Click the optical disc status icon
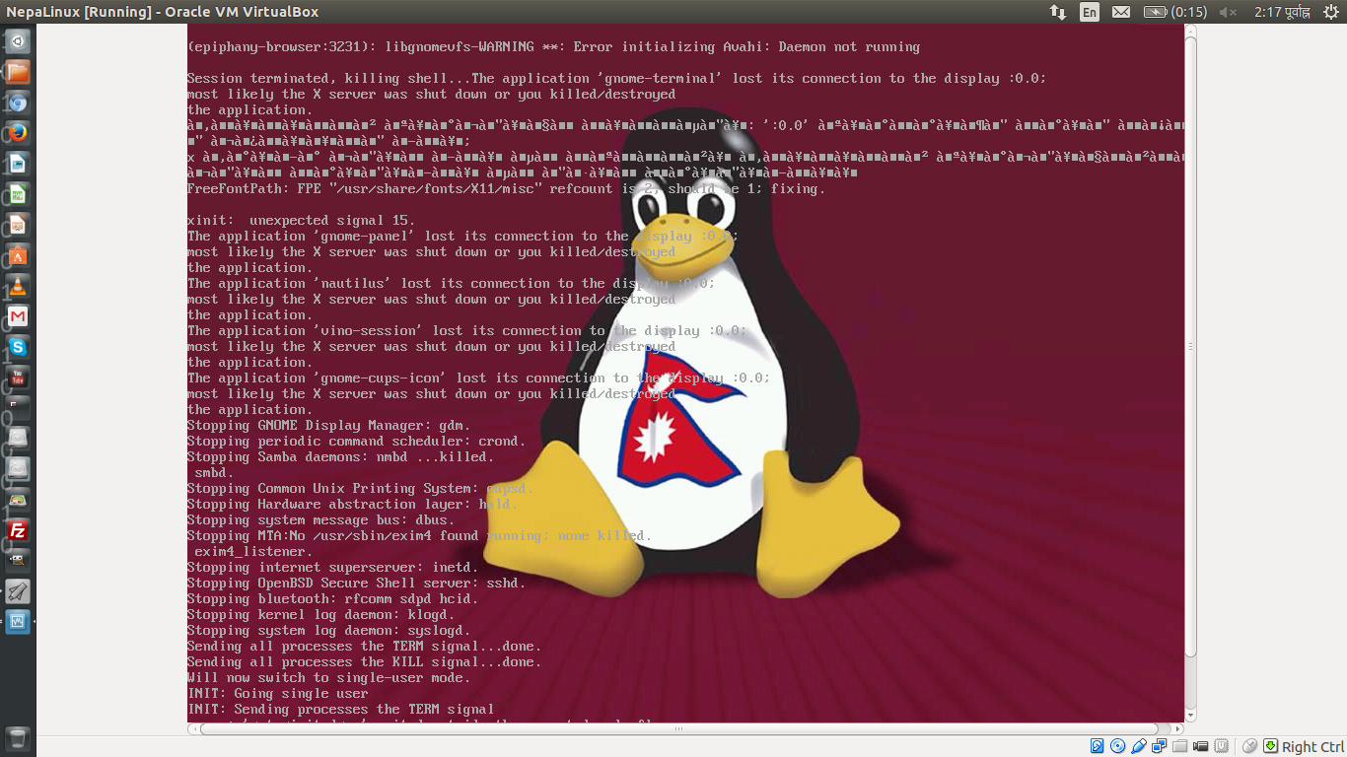The width and height of the screenshot is (1347, 757). pos(1117,746)
